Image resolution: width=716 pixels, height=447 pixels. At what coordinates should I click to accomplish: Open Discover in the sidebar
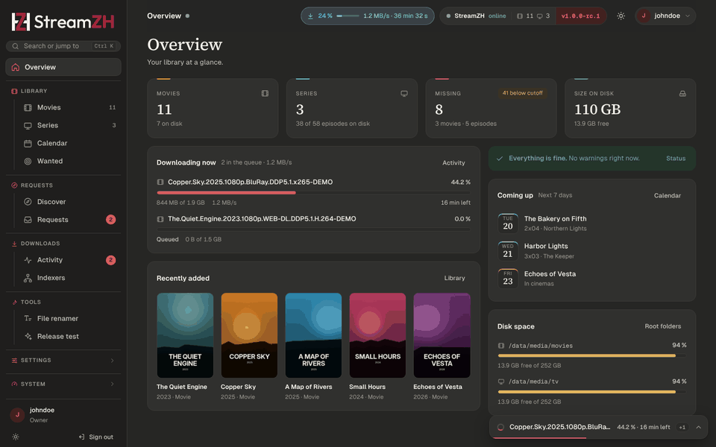68,202
